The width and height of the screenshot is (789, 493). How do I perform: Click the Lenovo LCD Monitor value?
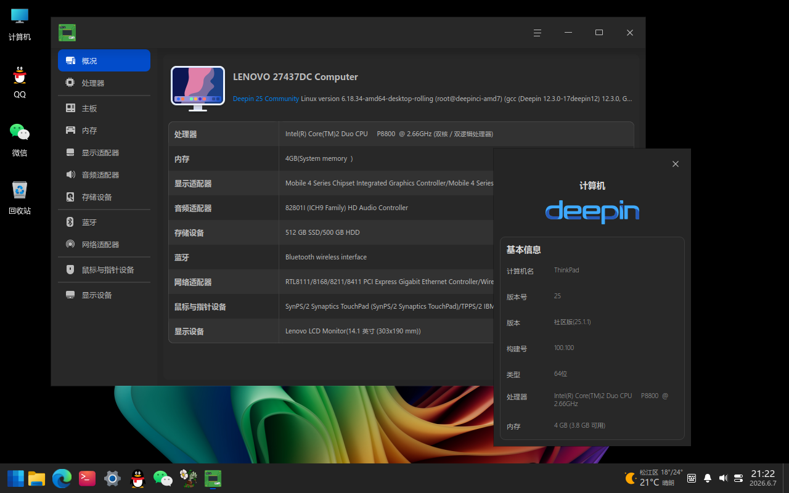coord(353,331)
